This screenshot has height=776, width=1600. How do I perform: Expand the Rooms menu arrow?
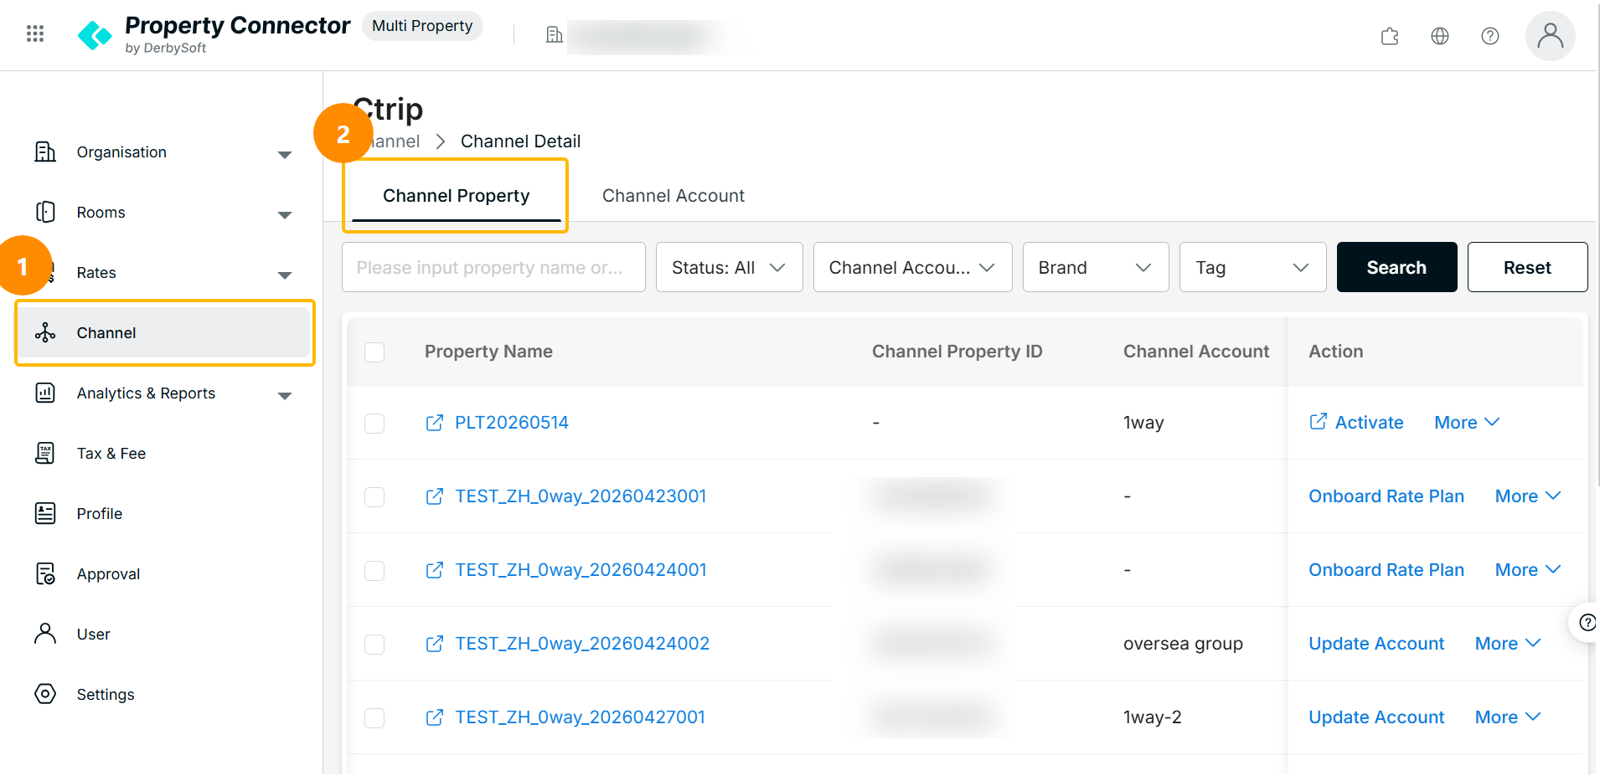[285, 215]
